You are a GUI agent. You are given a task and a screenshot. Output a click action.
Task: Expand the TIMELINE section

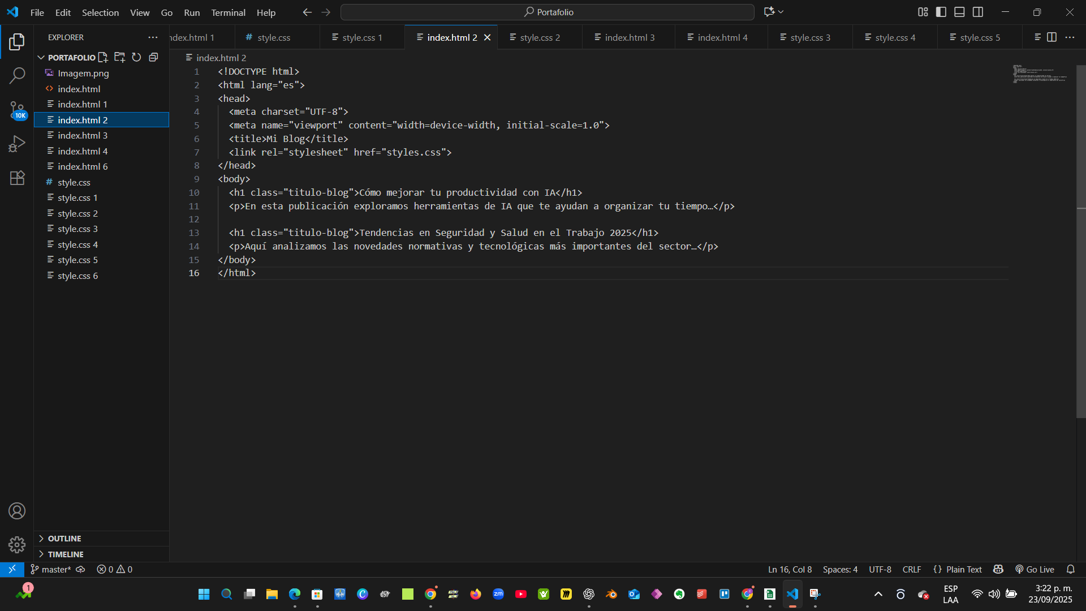pyautogui.click(x=102, y=554)
